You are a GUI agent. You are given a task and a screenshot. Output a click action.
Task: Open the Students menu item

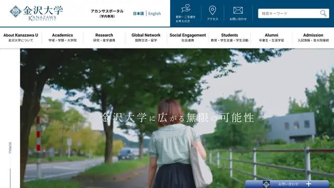(230, 37)
